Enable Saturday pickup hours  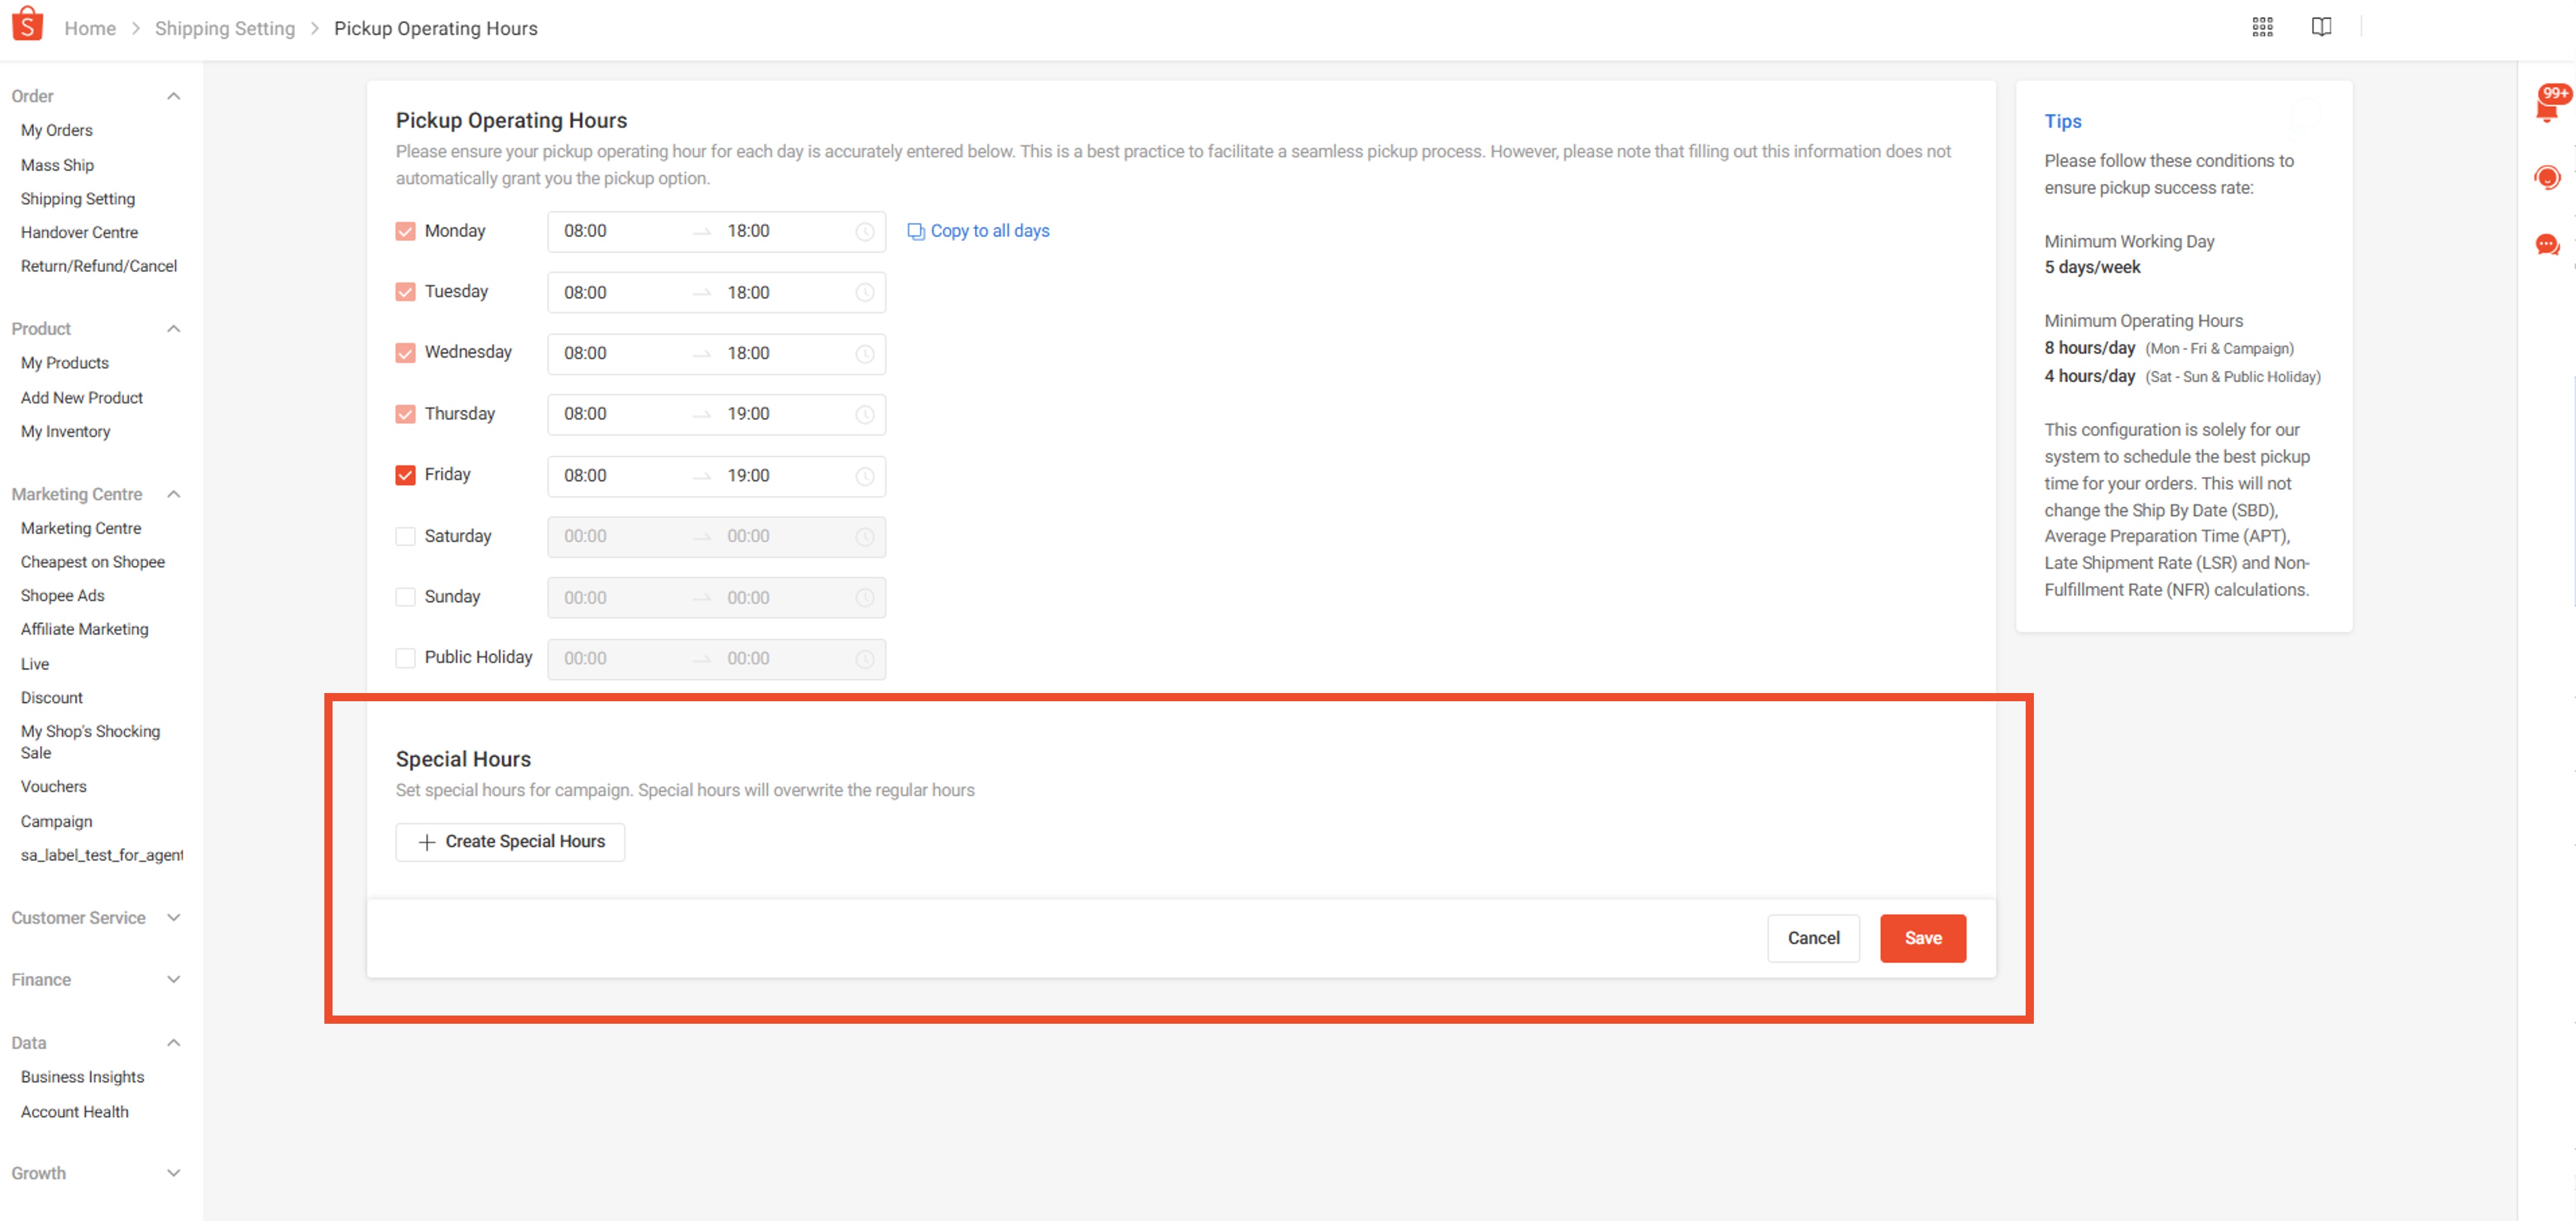click(405, 536)
